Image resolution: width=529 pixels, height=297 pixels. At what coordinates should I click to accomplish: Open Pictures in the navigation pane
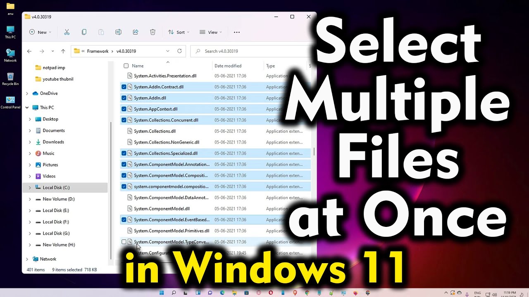[x=50, y=165]
